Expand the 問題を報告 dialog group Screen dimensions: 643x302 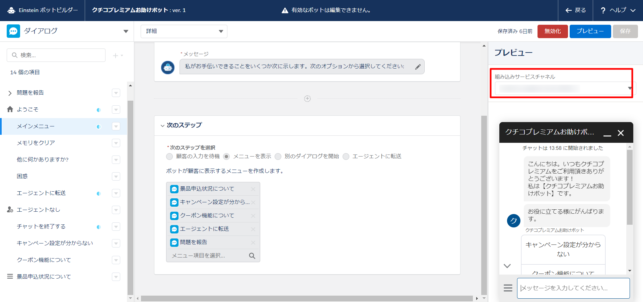point(10,93)
